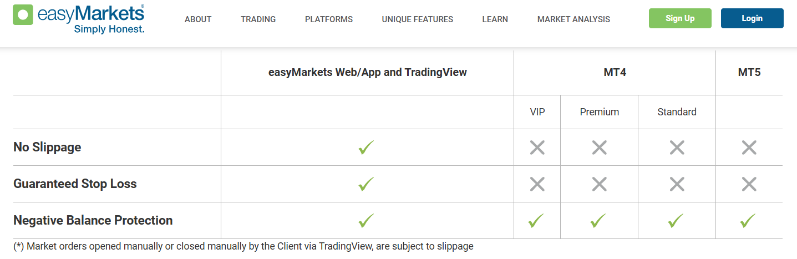This screenshot has height=259, width=797.
Task: Expand the PLATFORMS navigation menu
Action: 328,19
